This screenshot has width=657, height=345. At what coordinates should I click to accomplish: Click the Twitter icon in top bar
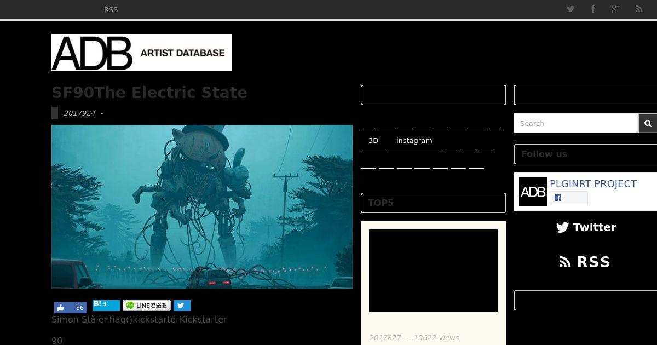point(570,9)
